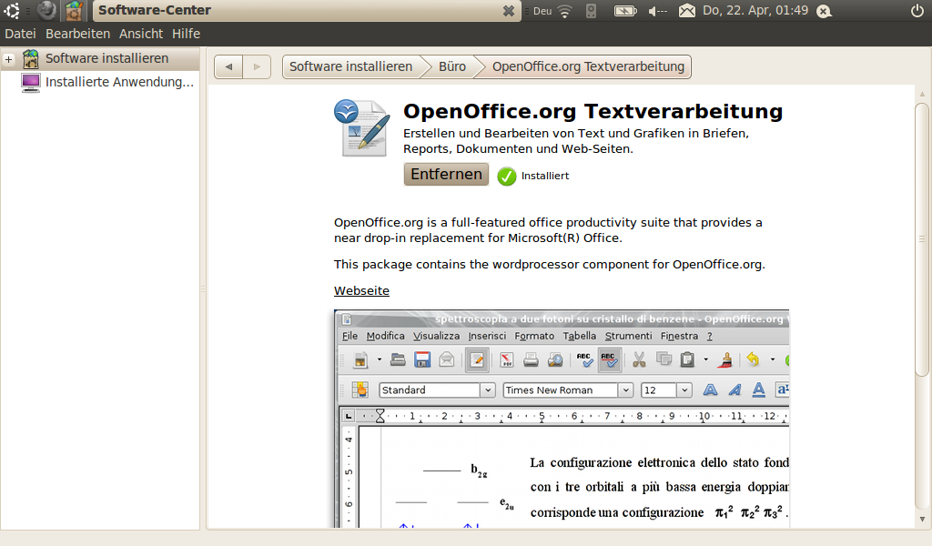The height and width of the screenshot is (546, 932).
Task: Select Installierte Anwendungen in the sidebar
Action: tap(119, 82)
